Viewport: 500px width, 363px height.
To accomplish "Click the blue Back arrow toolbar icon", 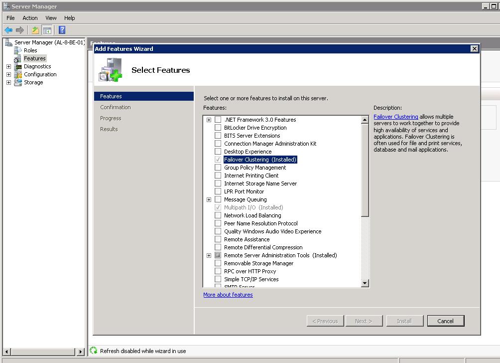I will tap(8, 30).
